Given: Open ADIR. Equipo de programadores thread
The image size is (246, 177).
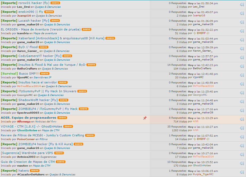Looking at the screenshot, I should pyautogui.click(x=28, y=118).
